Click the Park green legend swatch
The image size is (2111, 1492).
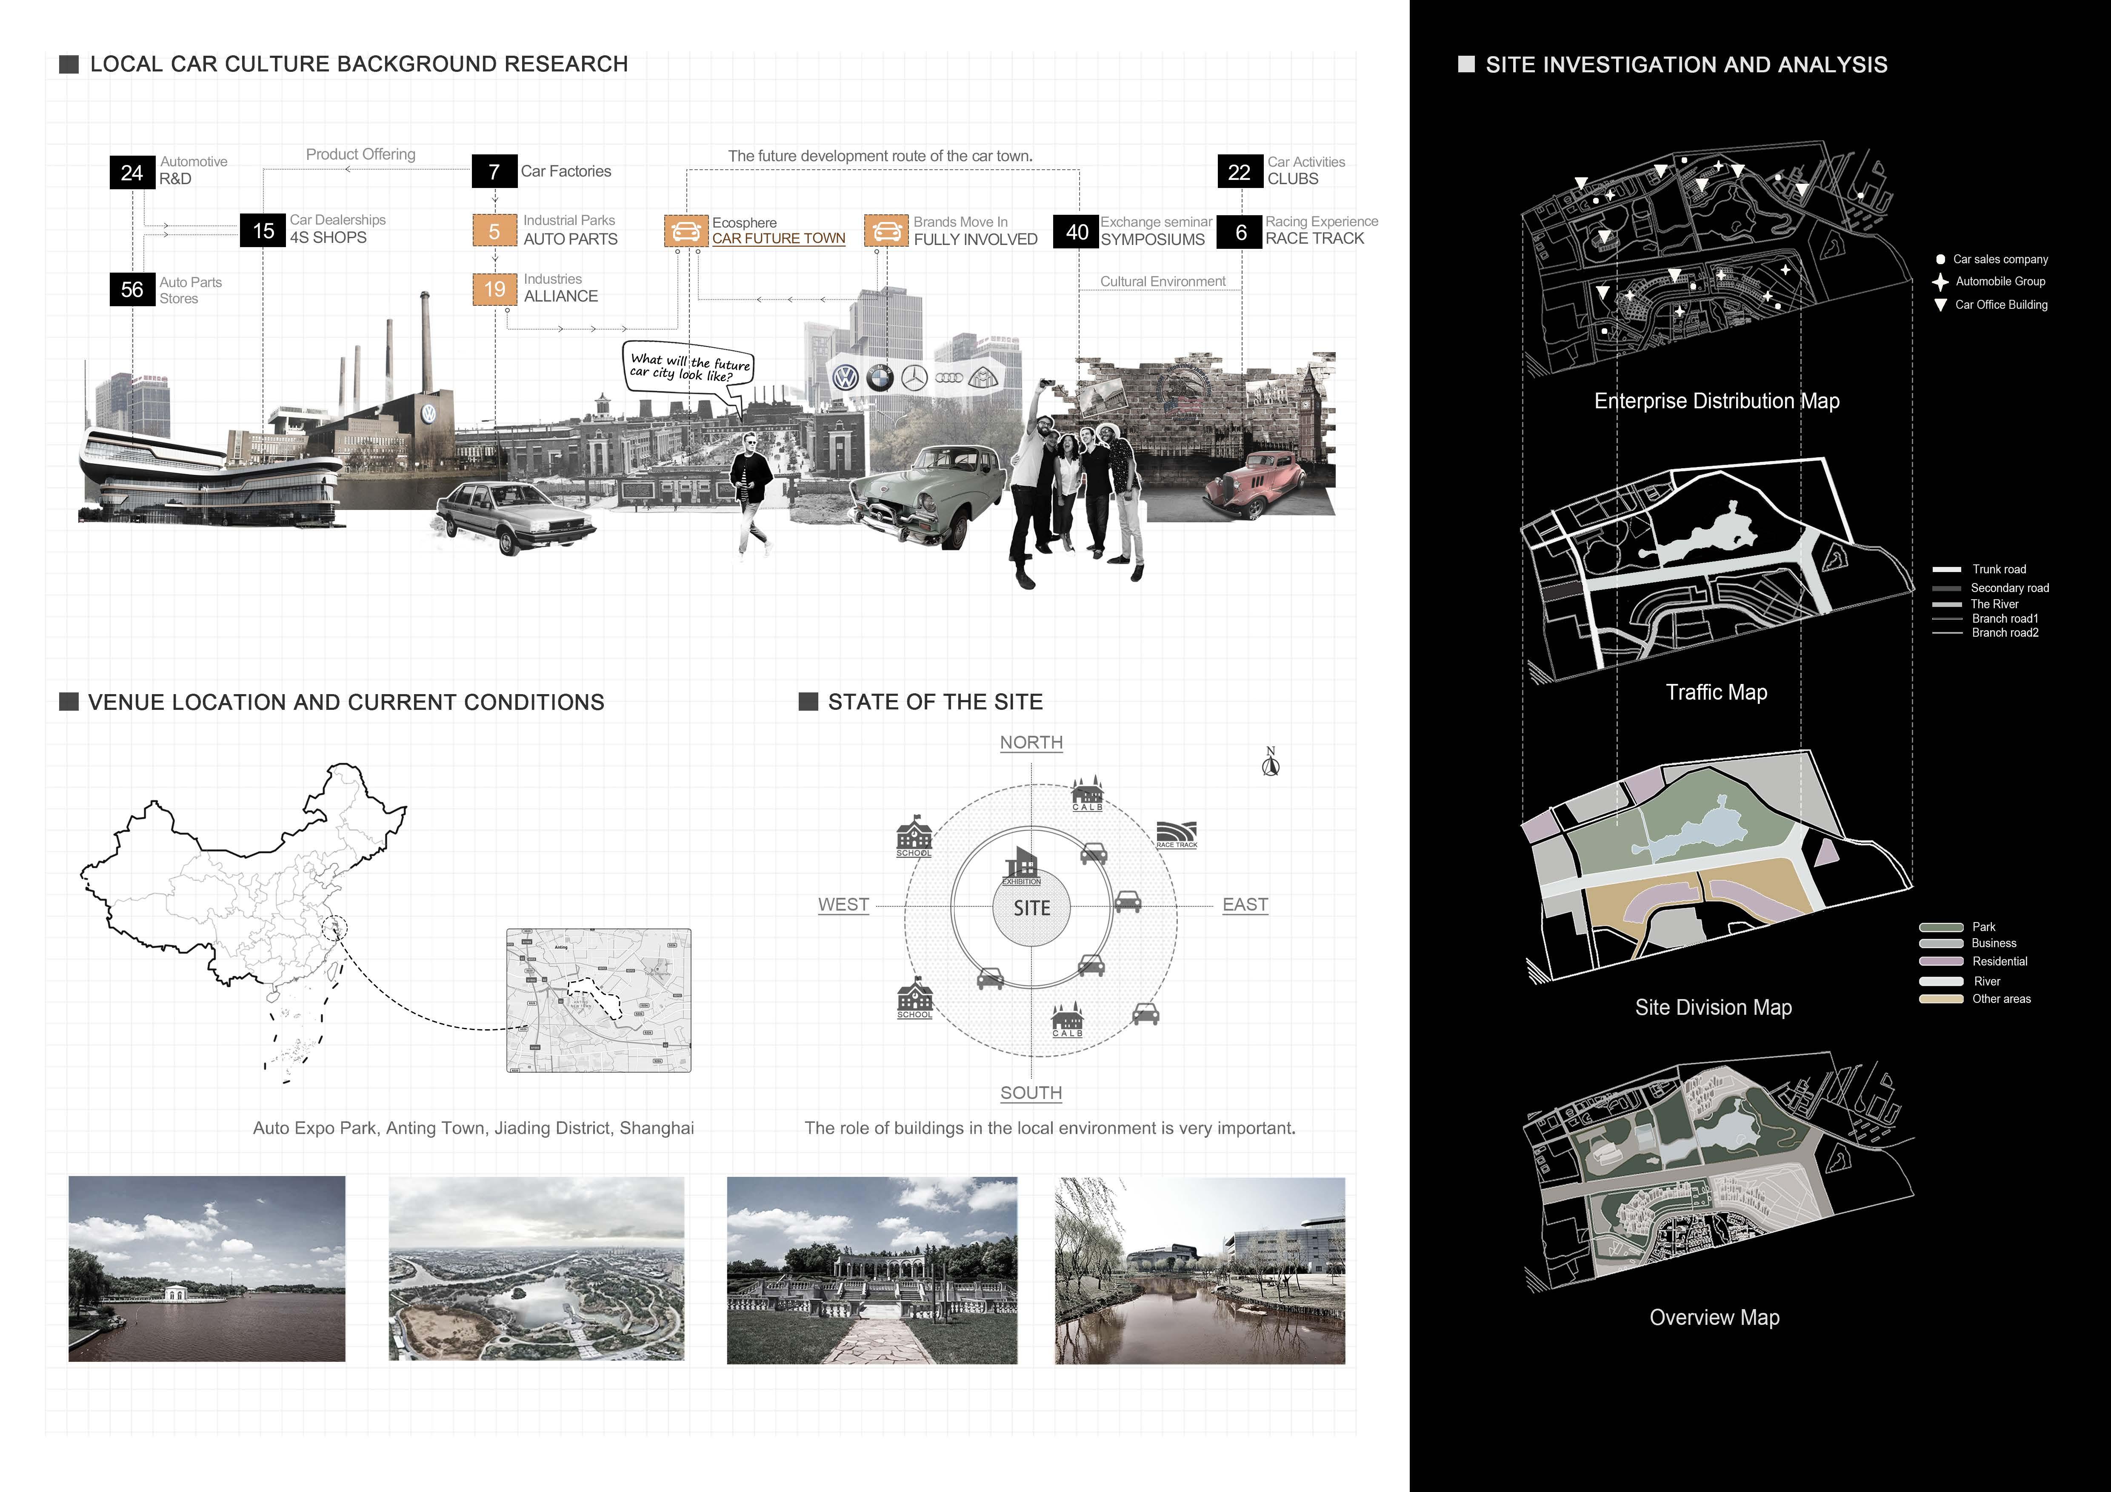click(x=1941, y=927)
